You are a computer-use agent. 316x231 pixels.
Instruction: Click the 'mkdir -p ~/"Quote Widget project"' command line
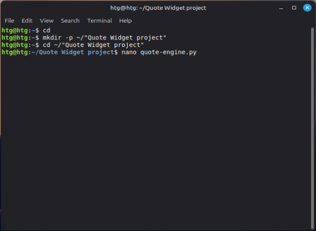click(104, 38)
